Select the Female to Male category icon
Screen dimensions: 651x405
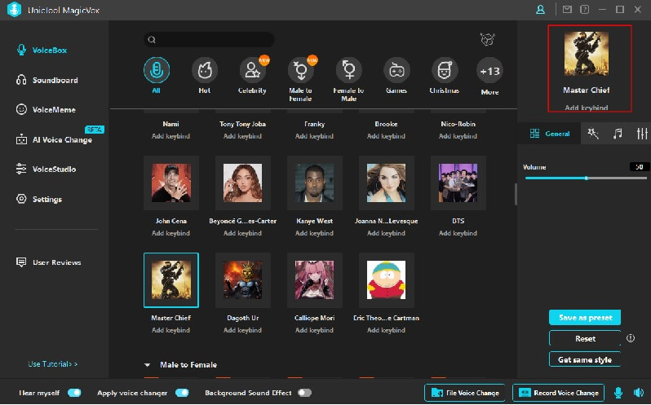point(349,70)
